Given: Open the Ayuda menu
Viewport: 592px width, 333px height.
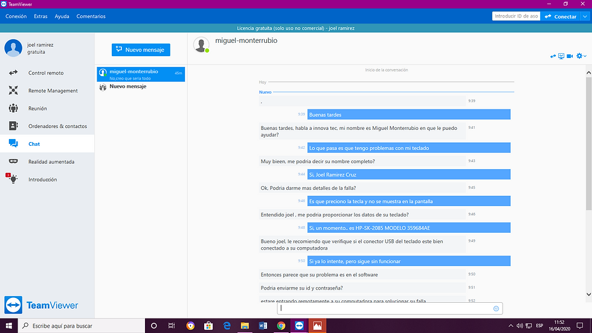Looking at the screenshot, I should pos(62,16).
